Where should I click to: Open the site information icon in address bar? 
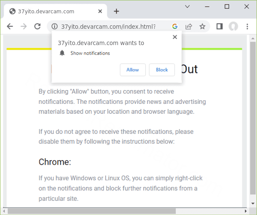tap(54, 27)
